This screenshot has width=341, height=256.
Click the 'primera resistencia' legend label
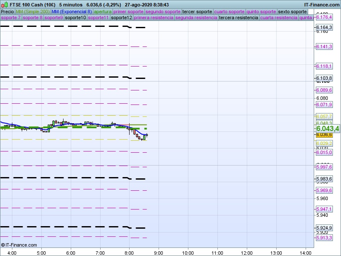(153, 18)
